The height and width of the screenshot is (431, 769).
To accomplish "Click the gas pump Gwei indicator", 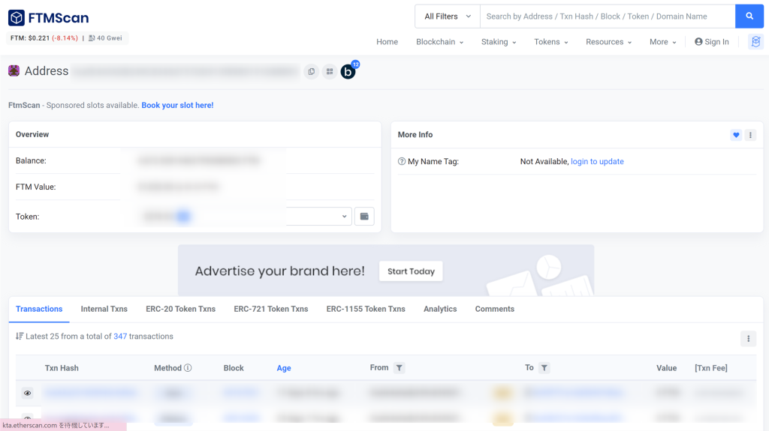I will click(x=105, y=37).
